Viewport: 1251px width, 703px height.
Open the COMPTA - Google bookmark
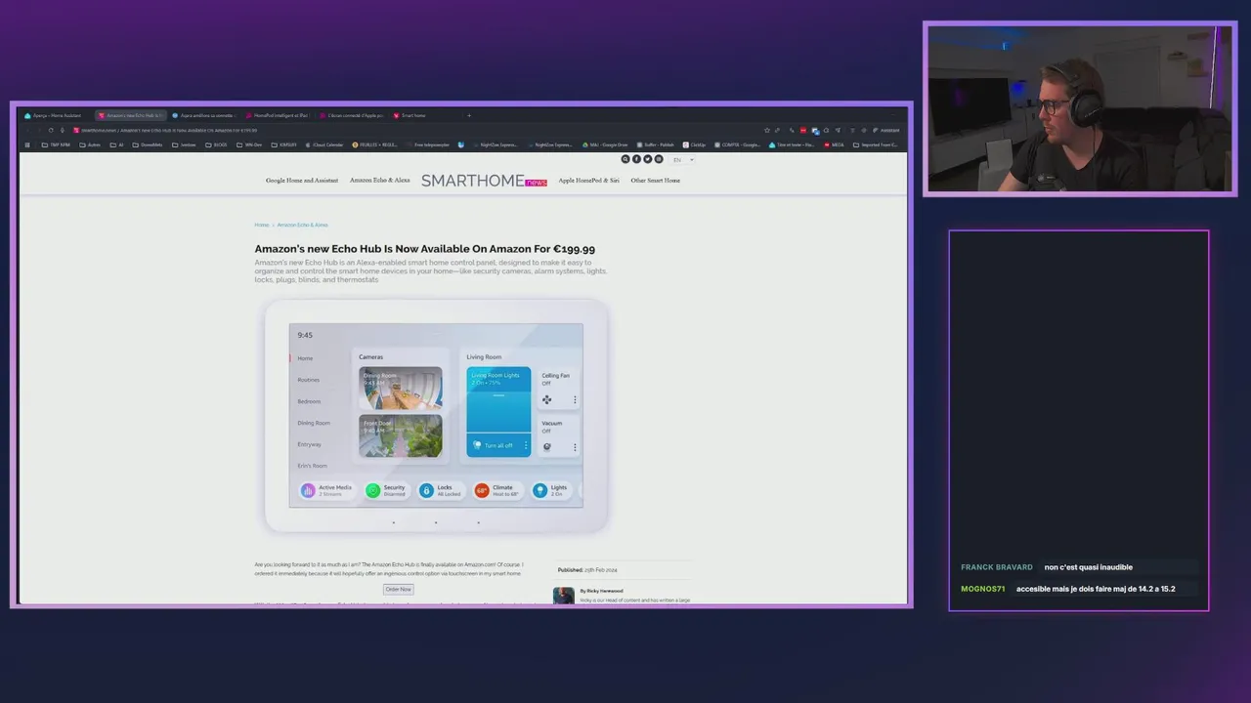738,145
